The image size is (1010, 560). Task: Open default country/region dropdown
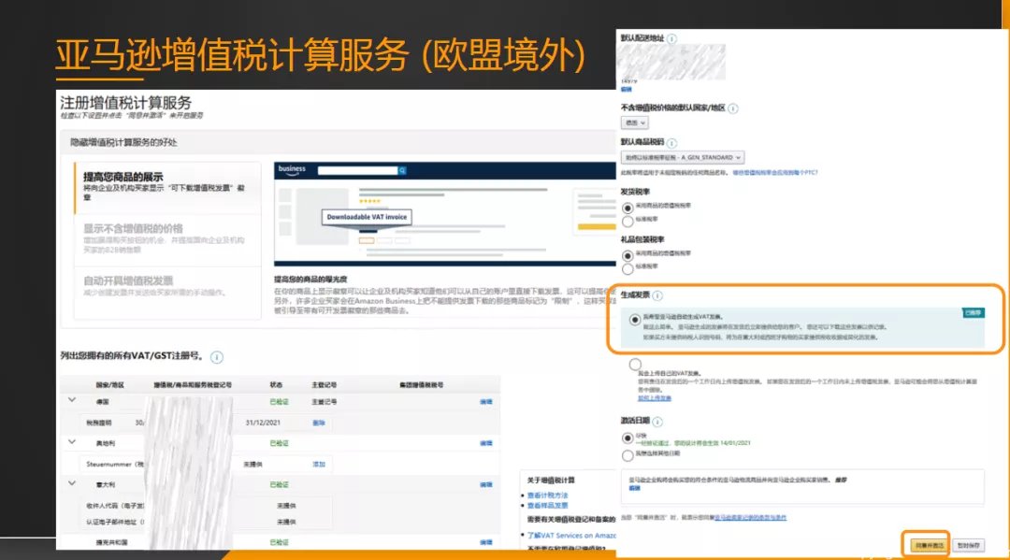[634, 123]
